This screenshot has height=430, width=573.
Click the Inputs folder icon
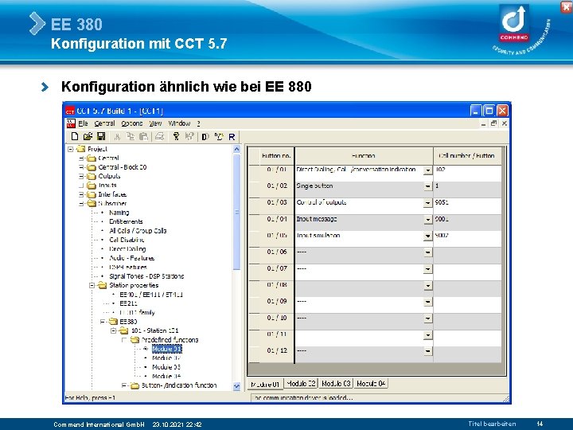pos(92,186)
